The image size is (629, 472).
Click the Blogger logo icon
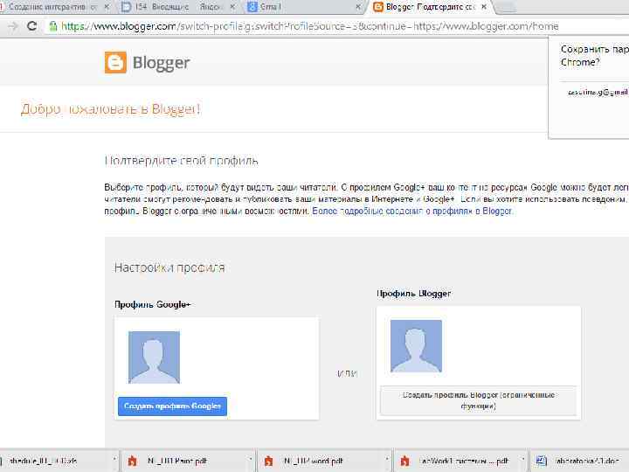[115, 62]
